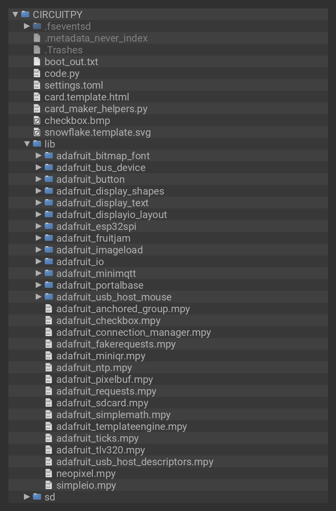The image size is (336, 511).
Task: Select adafruit_usb_host_descriptors.mpy
Action: coord(134,462)
